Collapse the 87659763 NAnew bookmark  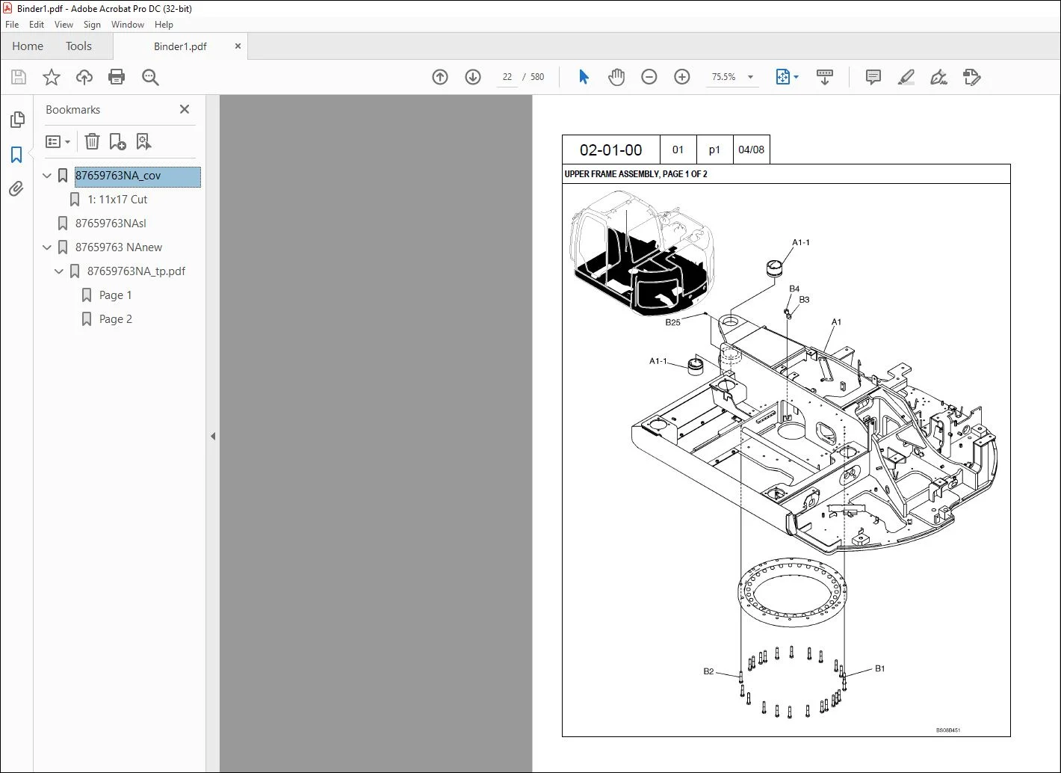pyautogui.click(x=47, y=247)
